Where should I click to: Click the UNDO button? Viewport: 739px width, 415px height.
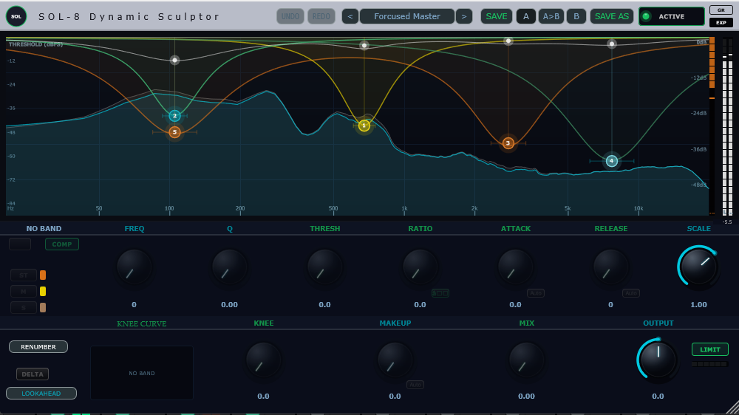(290, 16)
